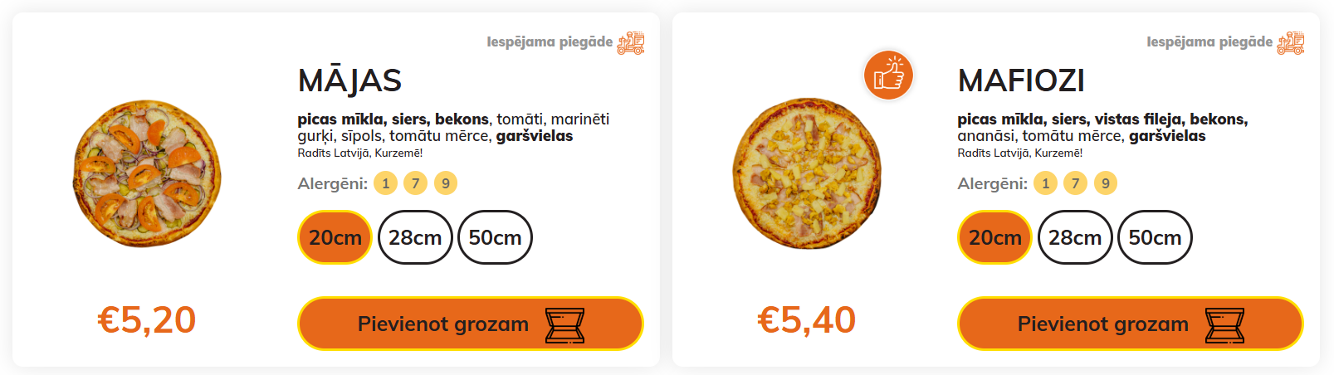
Task: Click the delivery truck icon on Mafiozi card
Action: (x=1291, y=42)
